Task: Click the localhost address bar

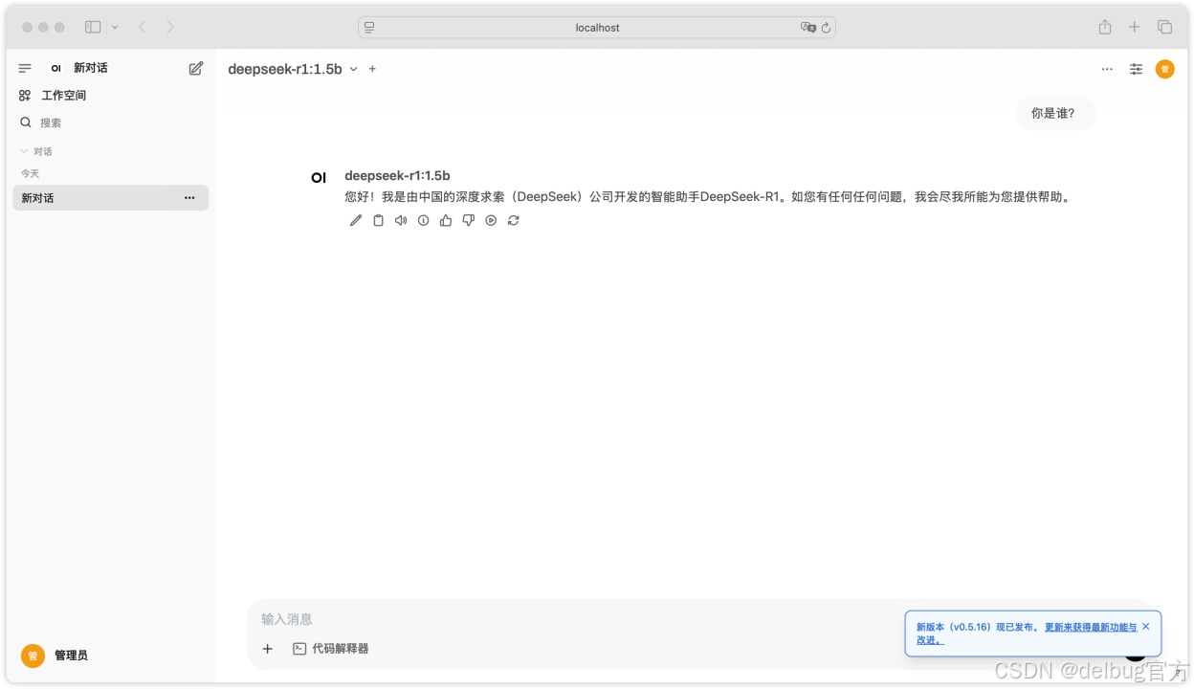Action: click(x=597, y=28)
